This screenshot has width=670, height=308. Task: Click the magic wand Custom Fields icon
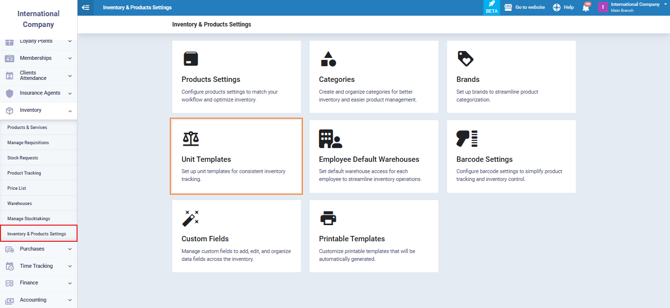point(190,218)
